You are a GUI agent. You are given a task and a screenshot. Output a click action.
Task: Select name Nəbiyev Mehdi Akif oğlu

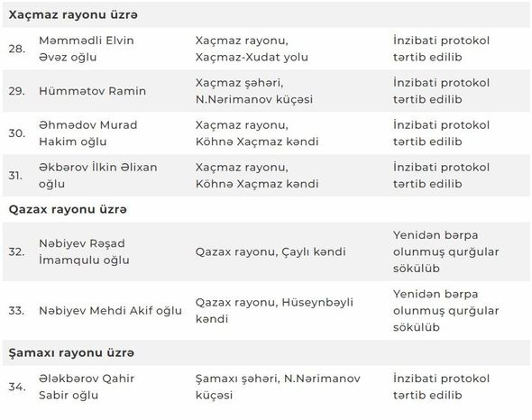110,310
